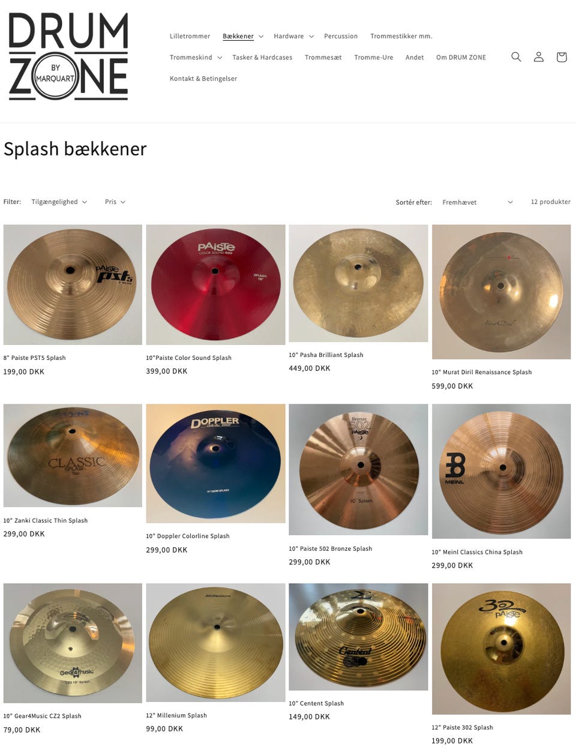Expand the Hardware menu chevron

pyautogui.click(x=311, y=37)
